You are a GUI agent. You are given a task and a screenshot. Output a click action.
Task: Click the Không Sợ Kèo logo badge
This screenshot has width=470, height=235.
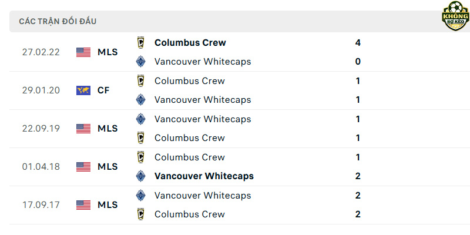pyautogui.click(x=455, y=16)
